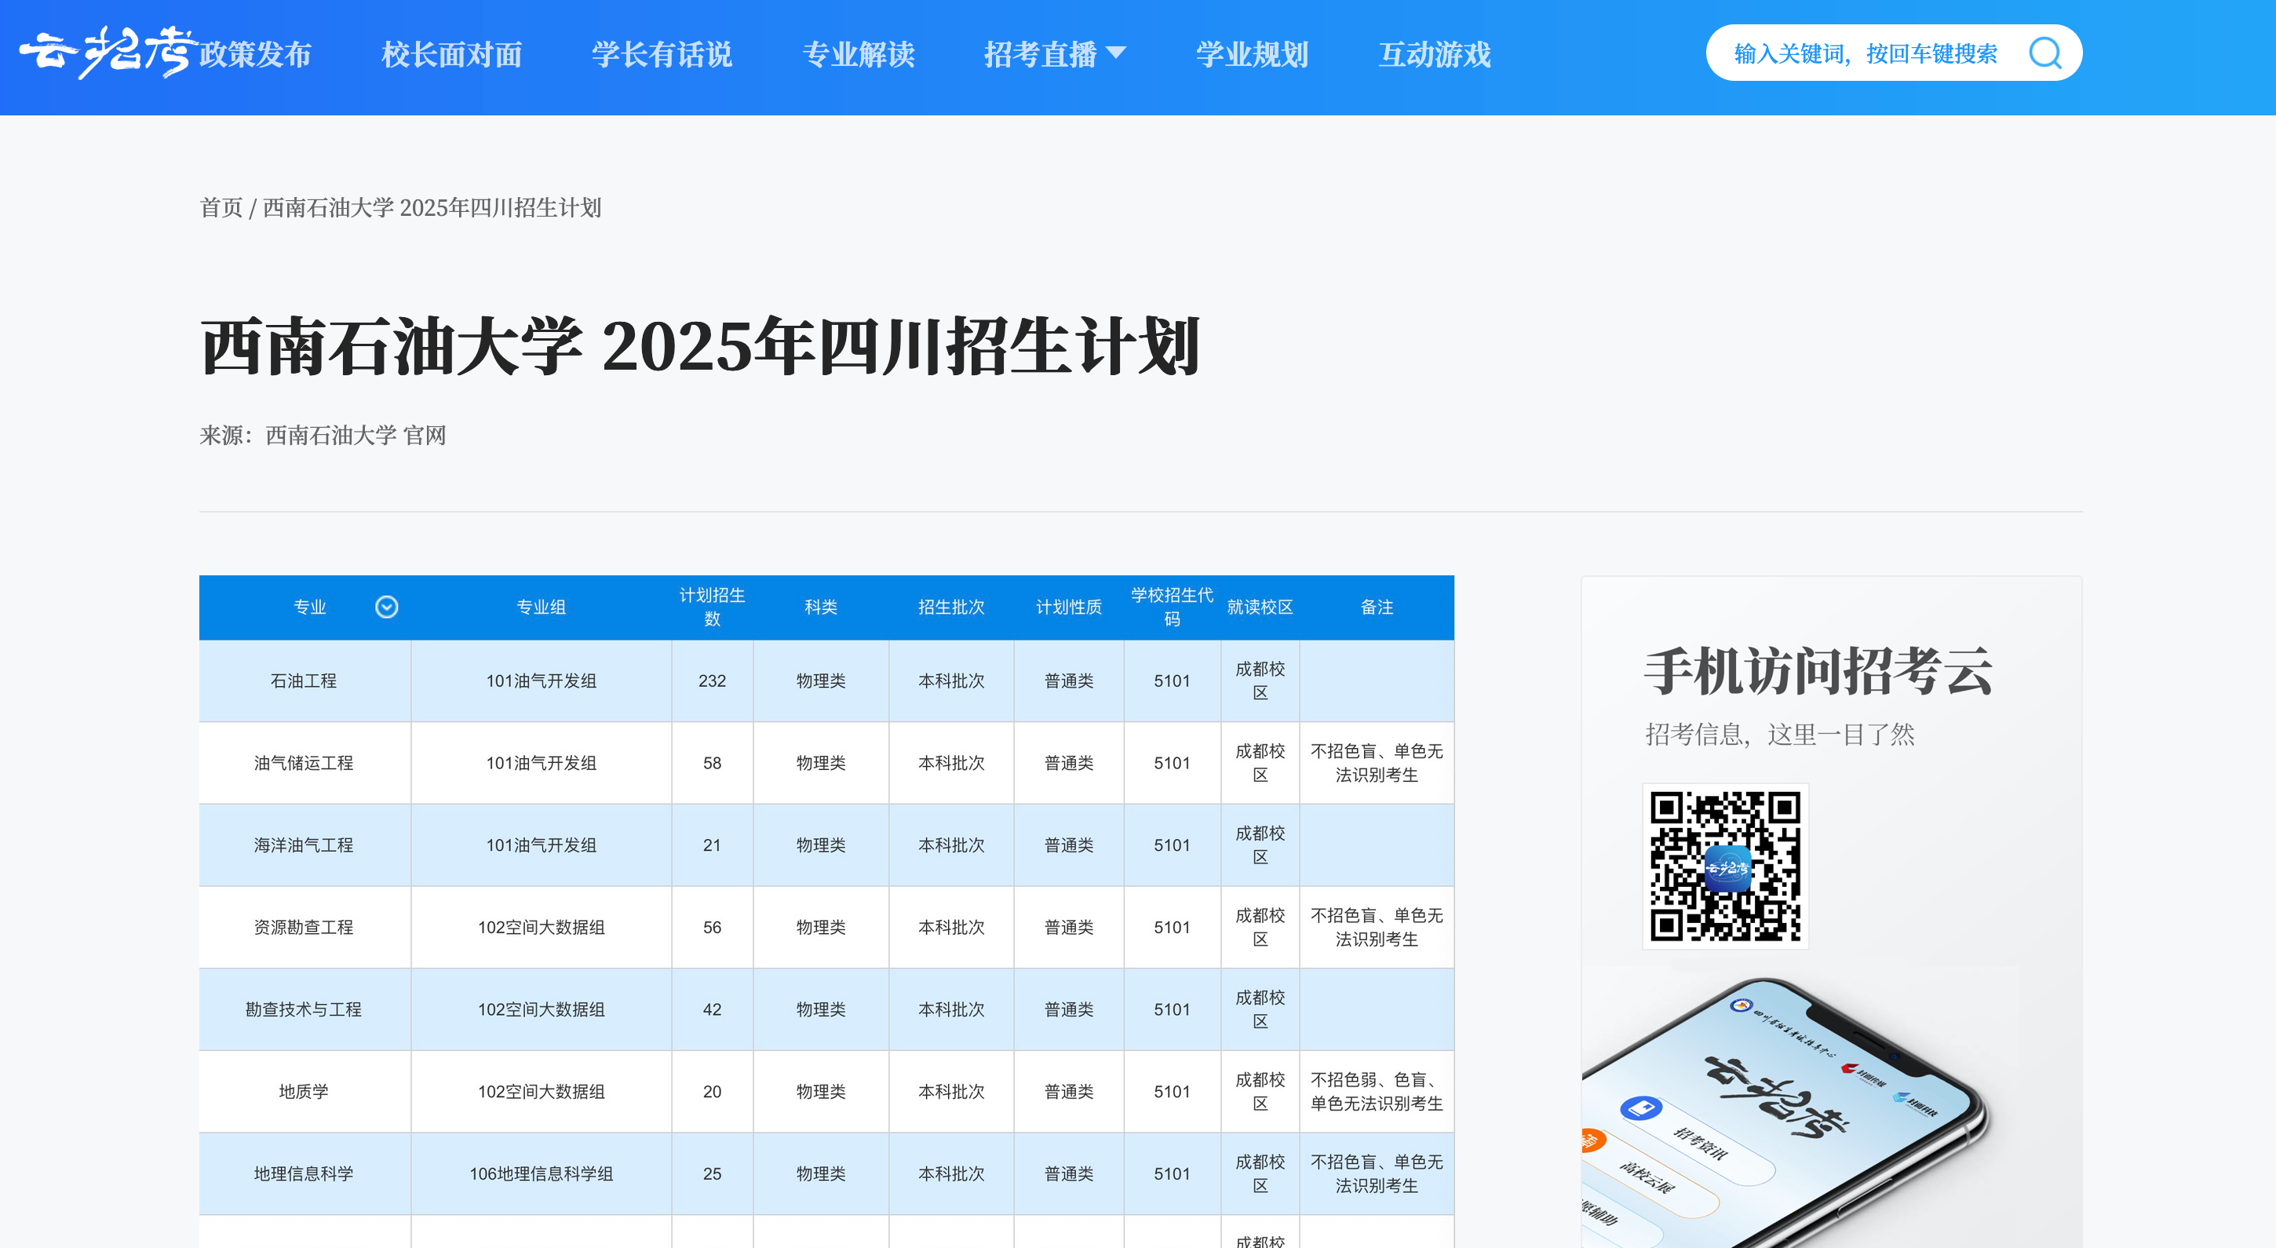Click the 备注 column header
Screen dimensions: 2276x1248
pyautogui.click(x=1377, y=608)
